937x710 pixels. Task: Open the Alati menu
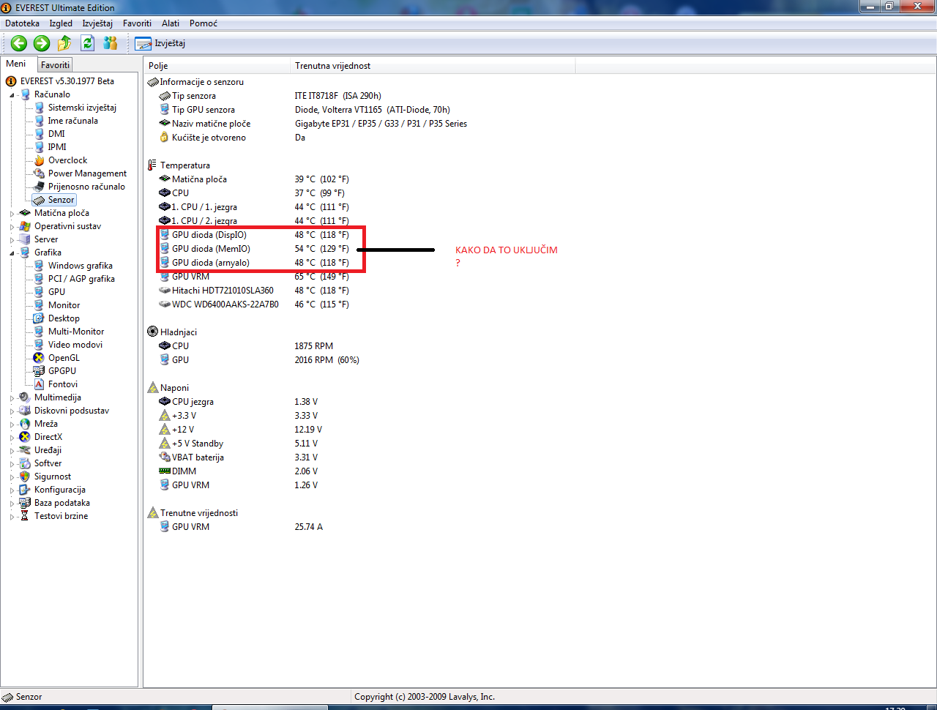coord(171,23)
